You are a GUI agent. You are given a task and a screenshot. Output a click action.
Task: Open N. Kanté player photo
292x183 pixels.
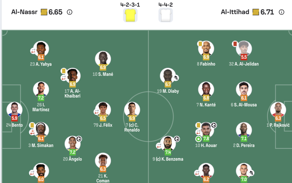point(206,89)
